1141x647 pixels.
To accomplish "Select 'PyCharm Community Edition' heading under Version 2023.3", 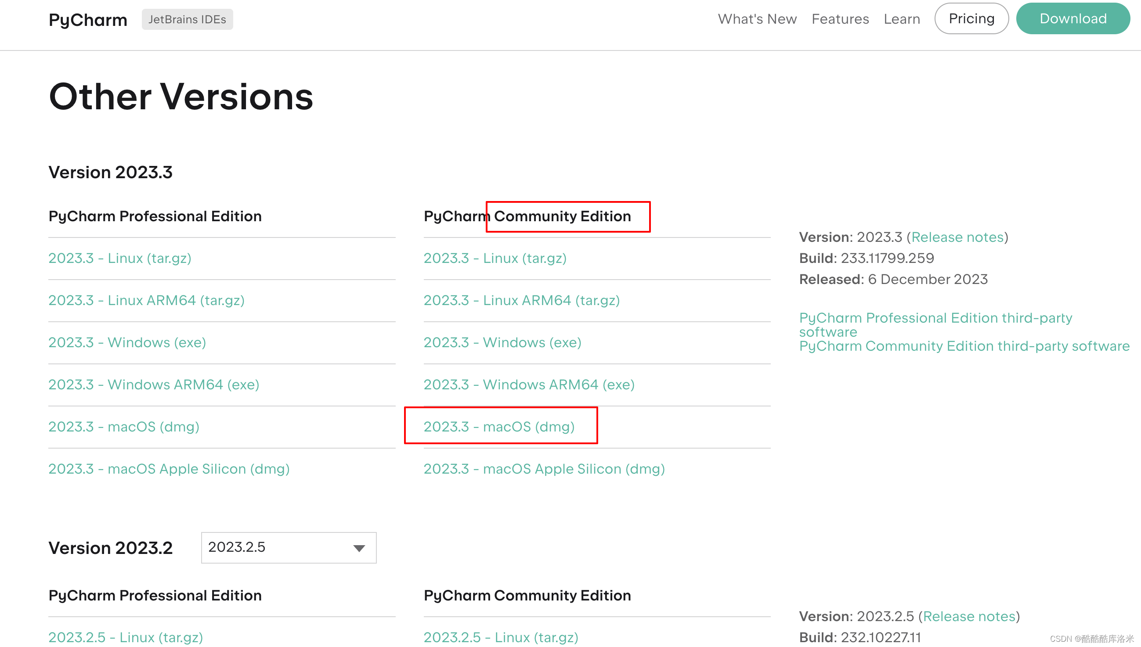I will pyautogui.click(x=527, y=216).
